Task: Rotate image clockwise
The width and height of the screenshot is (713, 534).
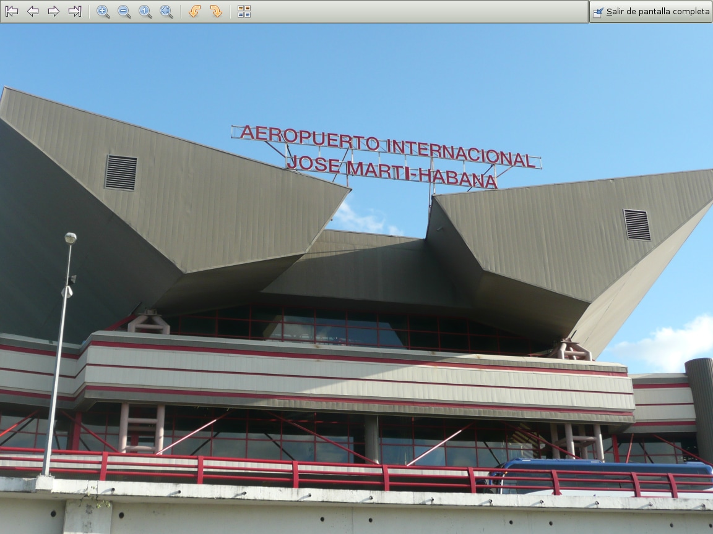Action: pos(216,11)
